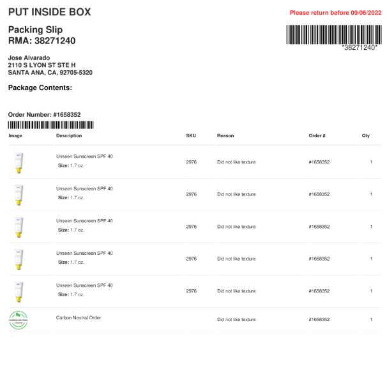This screenshot has height=378, width=387.
Task: Click the Package Contents heading
Action: coord(40,87)
